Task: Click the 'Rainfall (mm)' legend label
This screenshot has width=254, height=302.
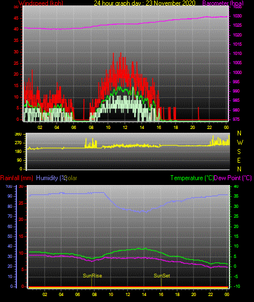Action: pos(16,178)
